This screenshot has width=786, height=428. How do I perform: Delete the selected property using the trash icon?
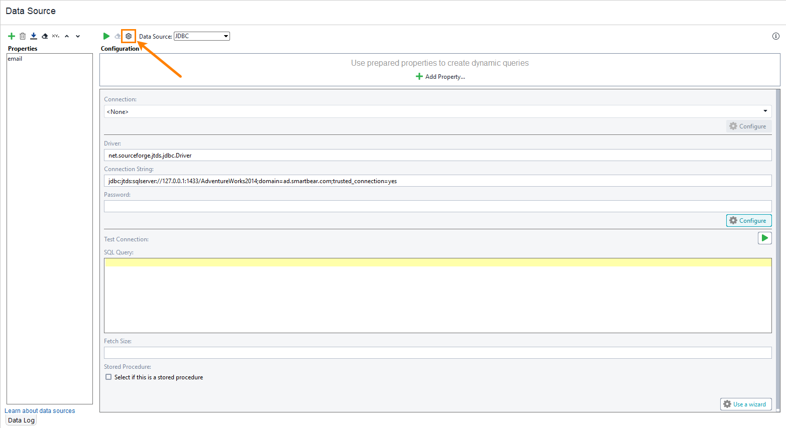[x=22, y=36]
